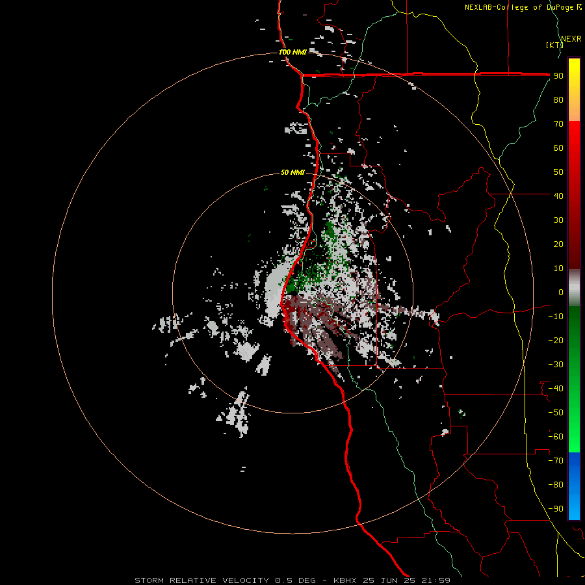
Task: Click the -40 value on the velocity scale
Action: click(556, 389)
